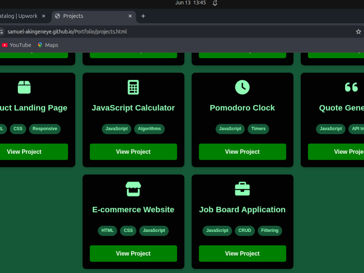Open the notification bell in the top bar
Image resolution: width=364 pixels, height=273 pixels.
tap(215, 3)
